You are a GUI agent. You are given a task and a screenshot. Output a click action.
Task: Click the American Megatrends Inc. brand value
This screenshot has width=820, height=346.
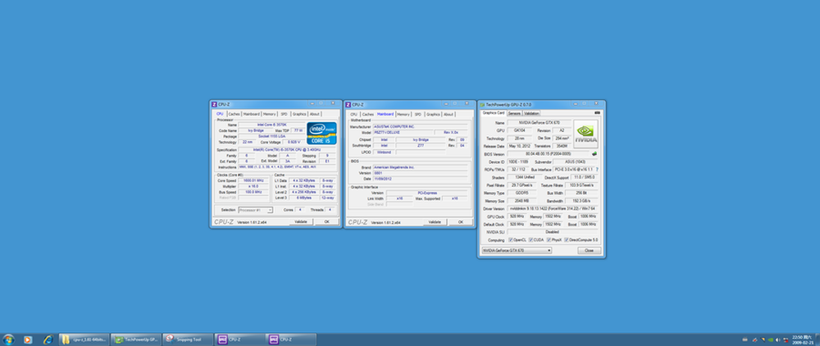(x=421, y=167)
